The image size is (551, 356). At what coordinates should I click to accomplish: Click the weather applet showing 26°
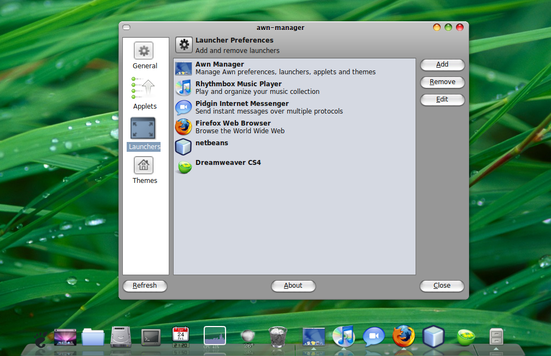coord(248,337)
